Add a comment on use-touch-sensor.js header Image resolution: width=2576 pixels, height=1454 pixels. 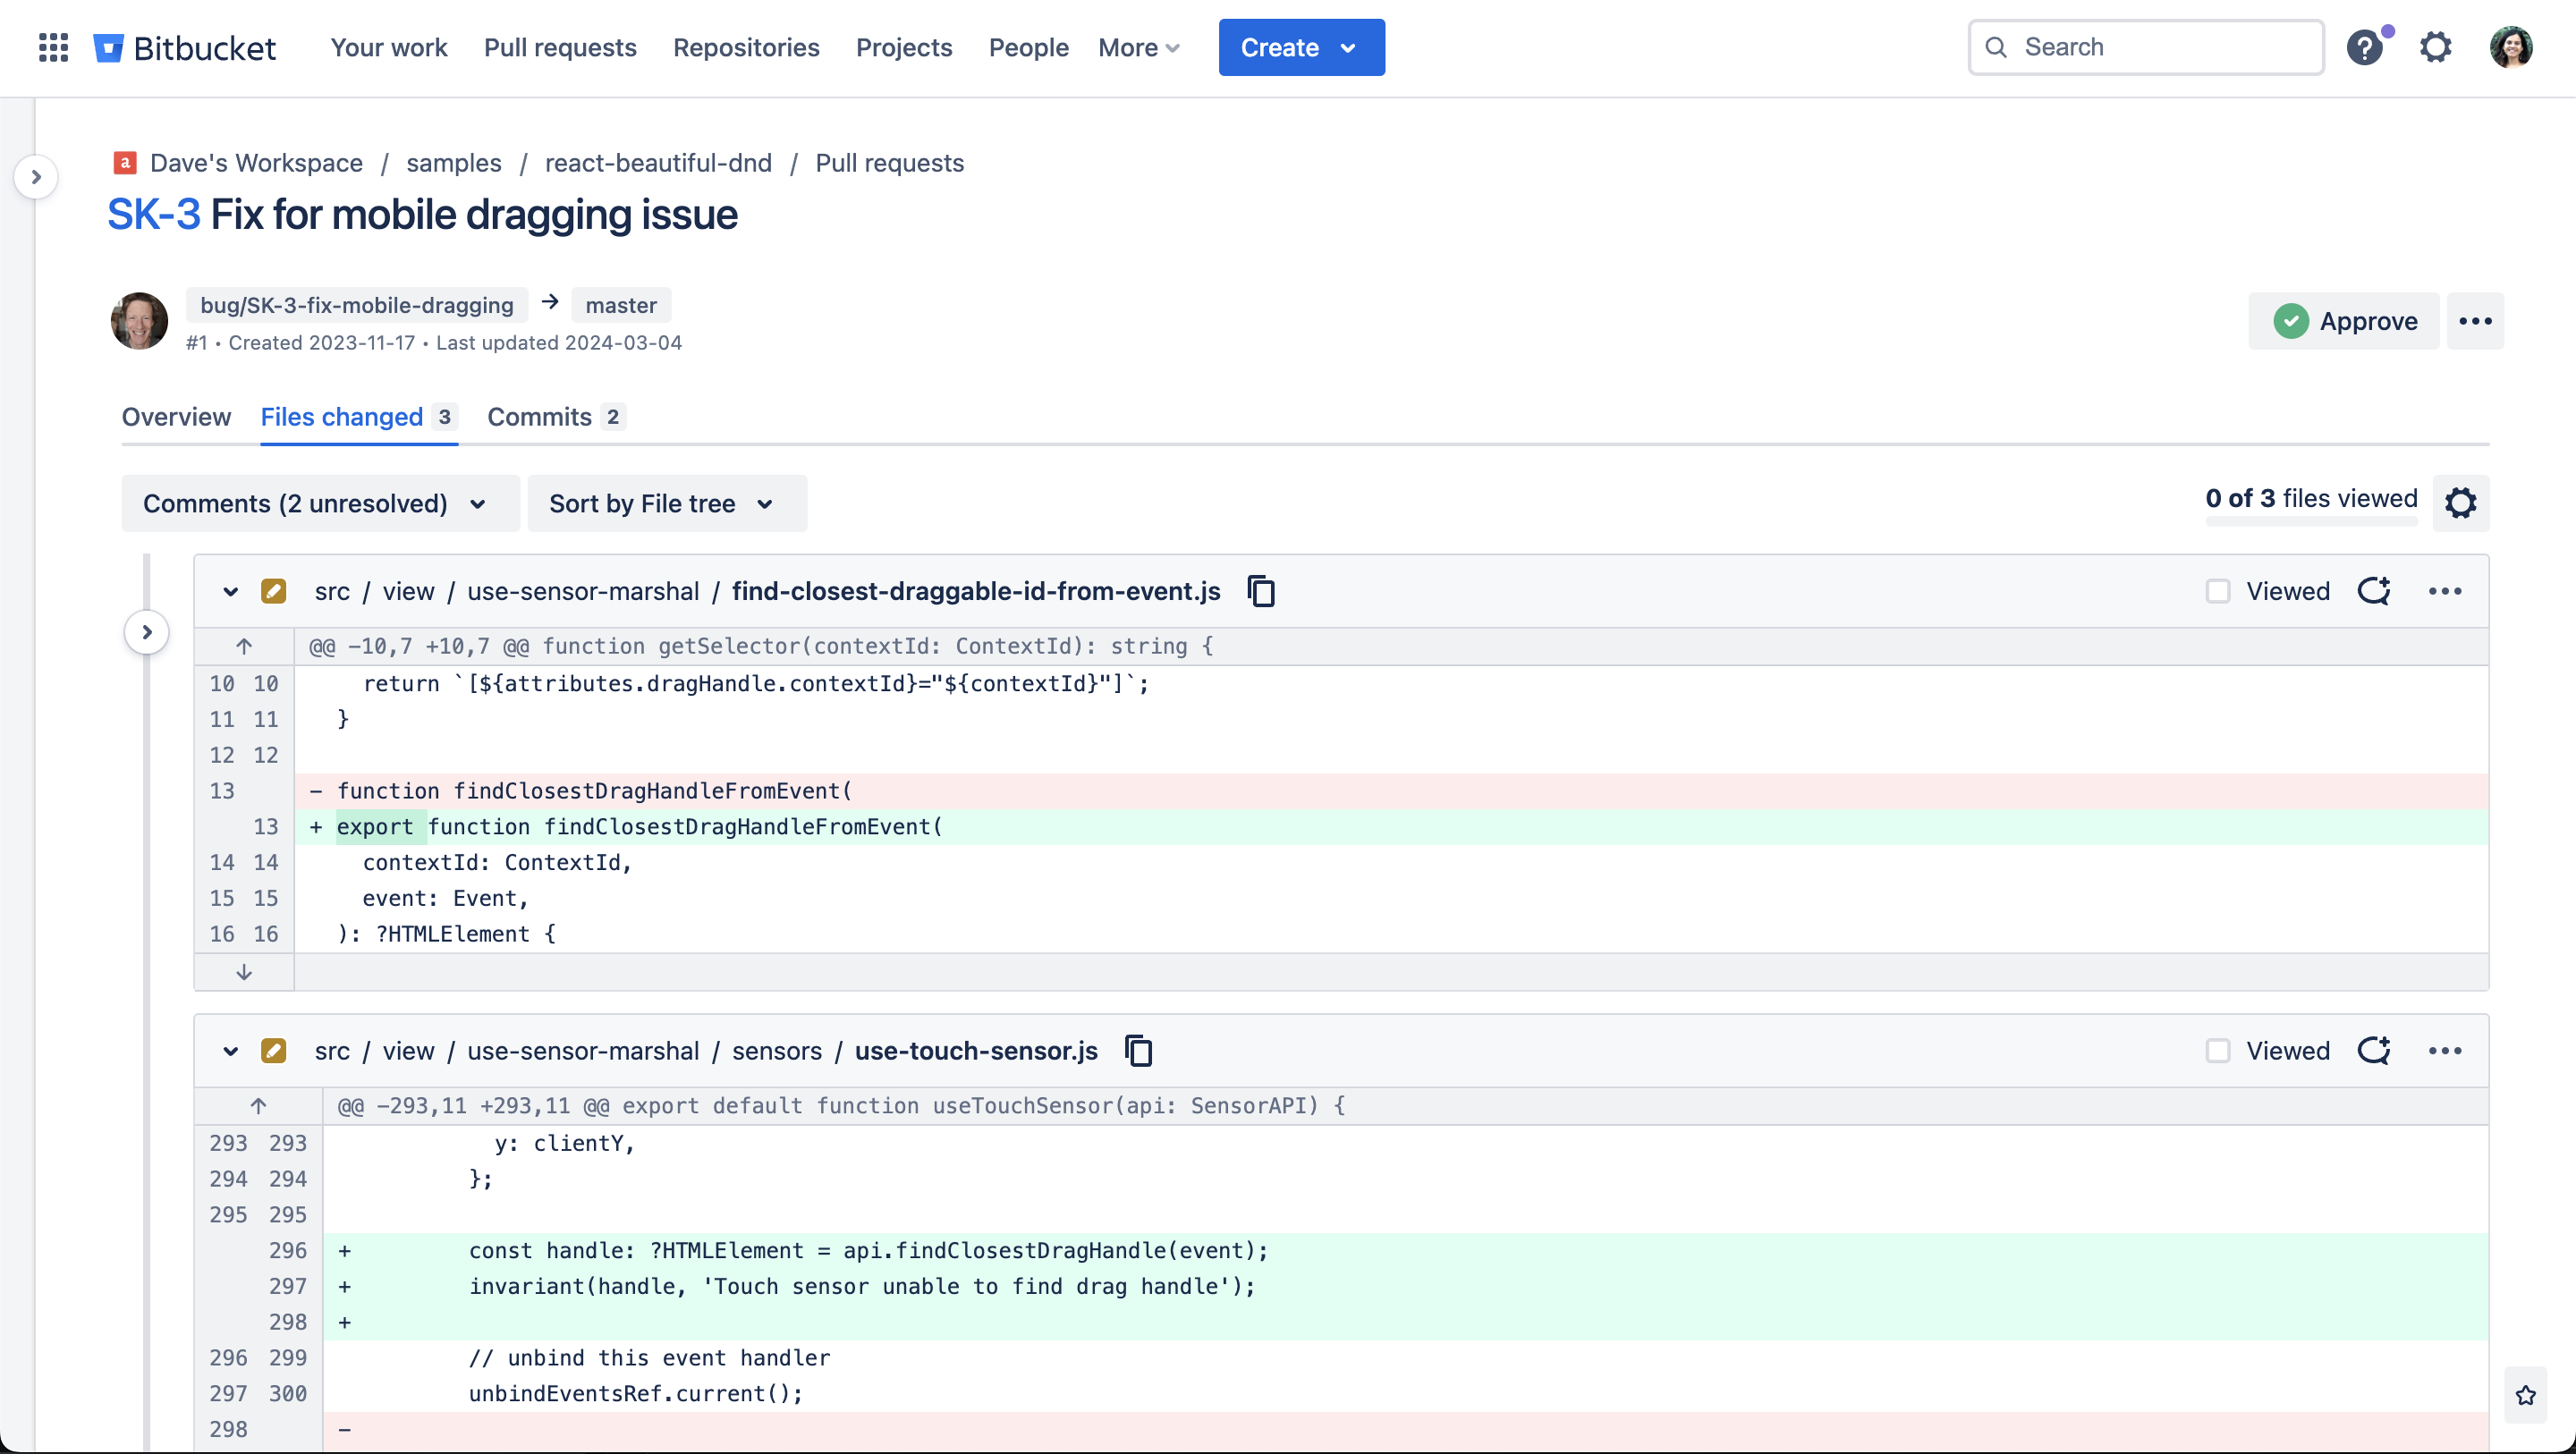pyautogui.click(x=2375, y=1051)
